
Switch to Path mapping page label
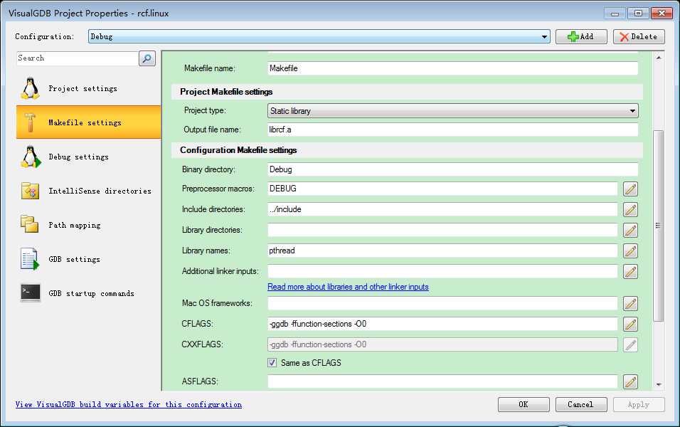click(74, 225)
